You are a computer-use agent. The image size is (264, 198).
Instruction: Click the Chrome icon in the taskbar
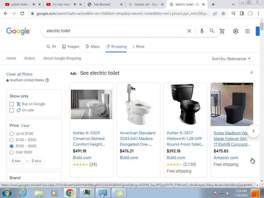point(70,193)
